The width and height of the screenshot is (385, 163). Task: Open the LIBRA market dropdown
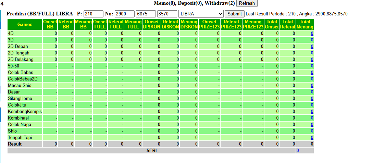pos(201,14)
